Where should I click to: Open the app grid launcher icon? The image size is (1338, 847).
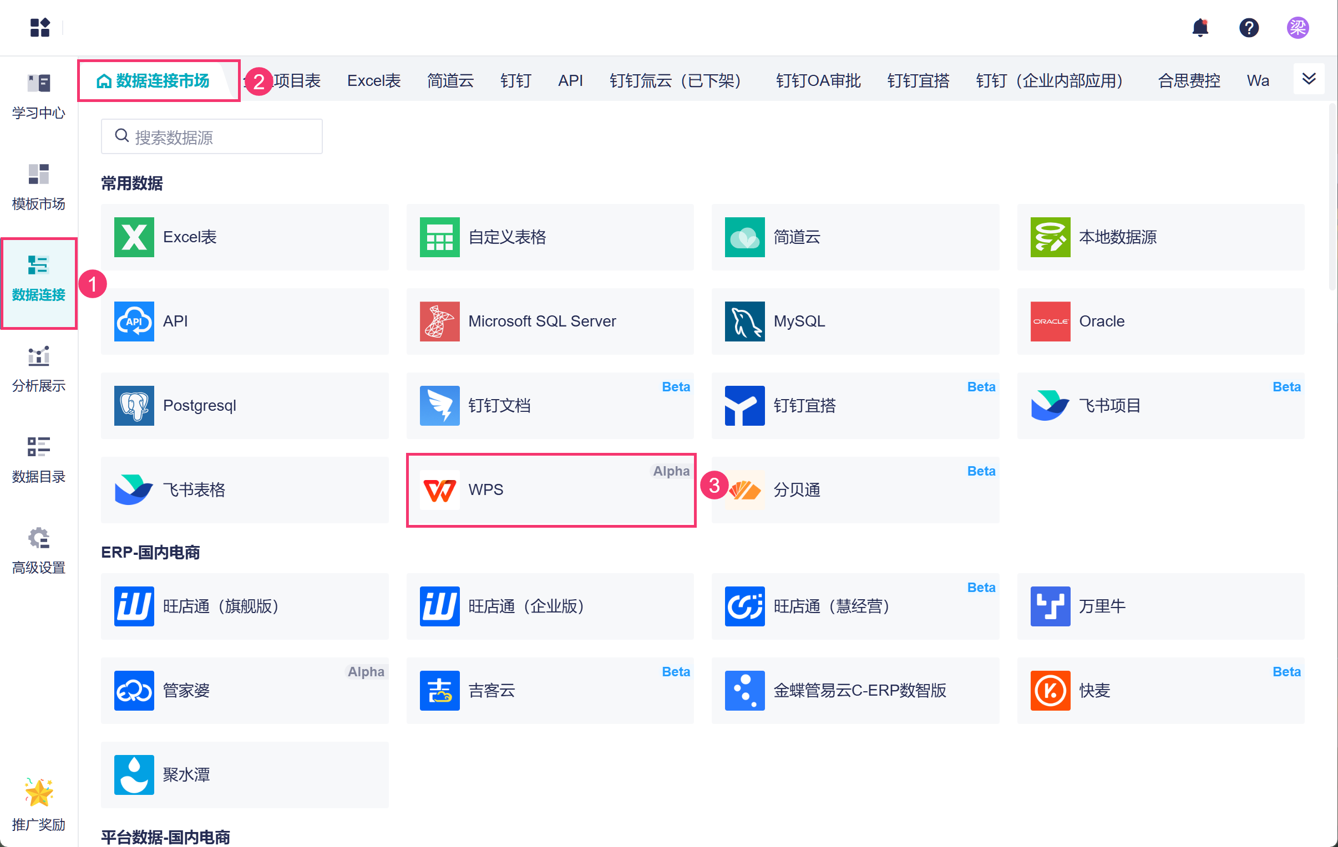(x=39, y=27)
